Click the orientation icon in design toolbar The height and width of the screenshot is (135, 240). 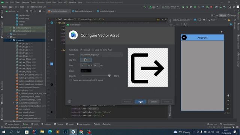[200, 20]
